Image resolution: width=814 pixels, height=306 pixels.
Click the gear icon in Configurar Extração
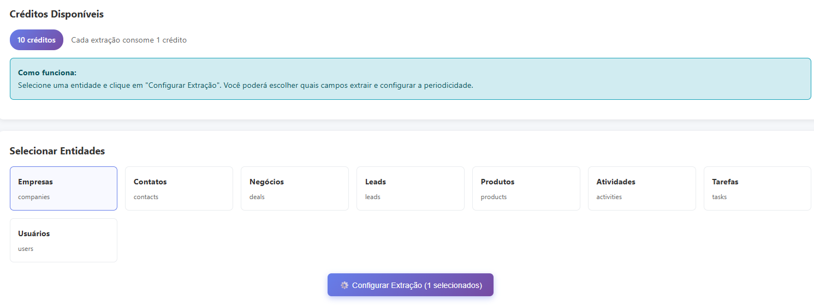pos(344,285)
